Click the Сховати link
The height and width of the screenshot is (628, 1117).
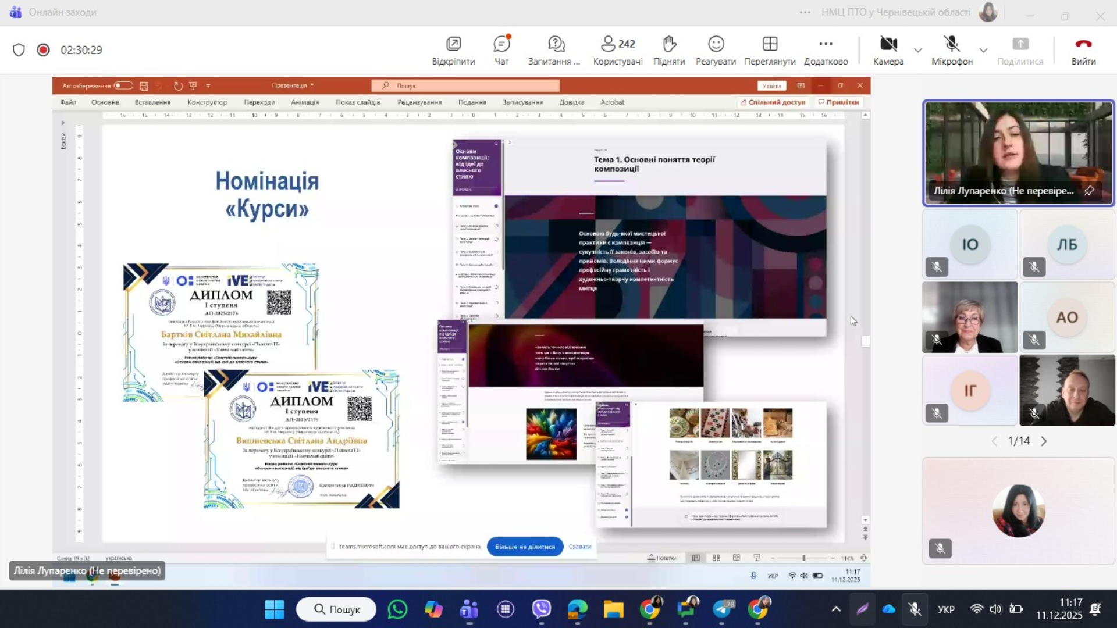[x=579, y=547]
